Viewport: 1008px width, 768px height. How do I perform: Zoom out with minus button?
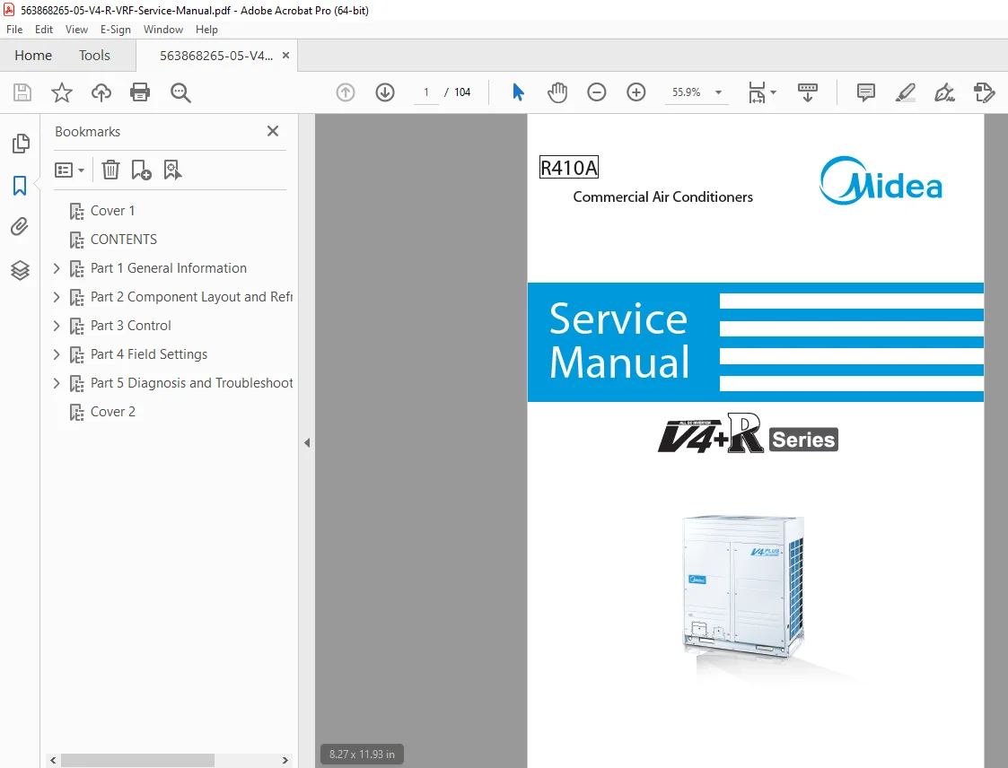[597, 92]
